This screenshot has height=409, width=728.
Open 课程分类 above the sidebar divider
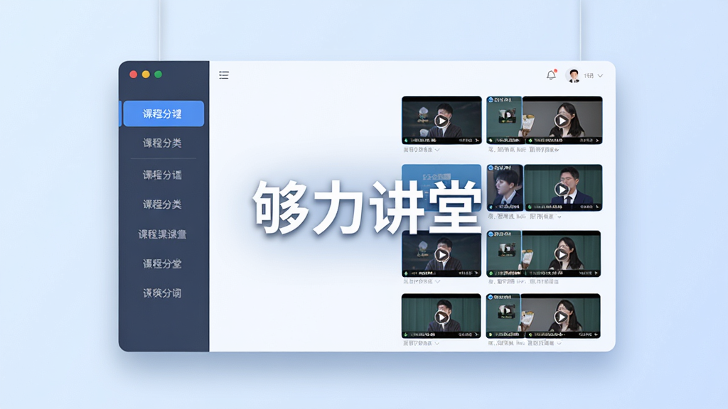(162, 143)
